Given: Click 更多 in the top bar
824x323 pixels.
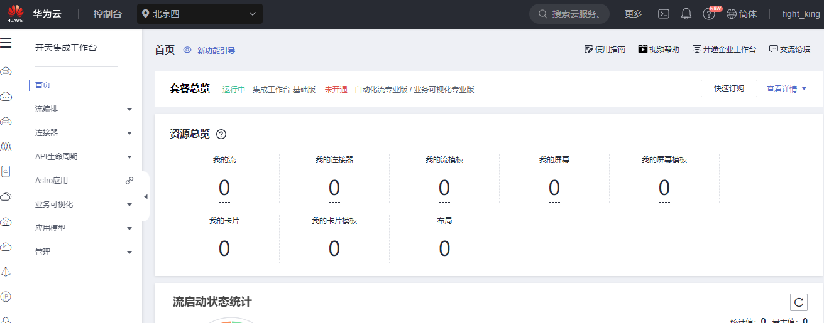Looking at the screenshot, I should click(x=634, y=14).
